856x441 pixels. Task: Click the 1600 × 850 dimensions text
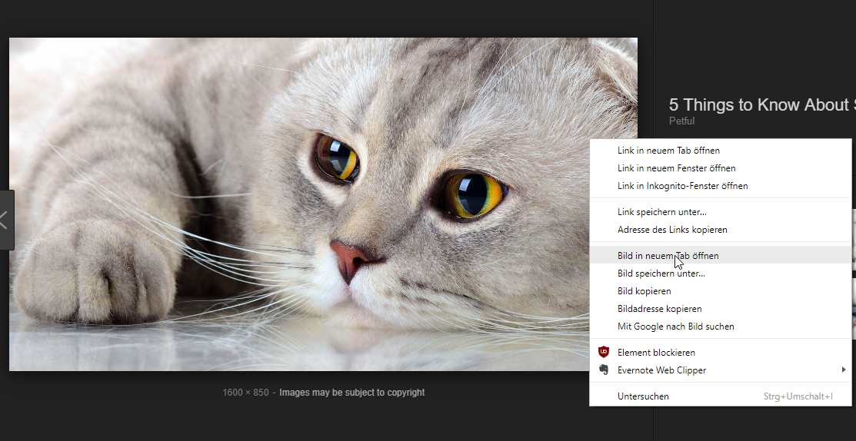point(245,393)
